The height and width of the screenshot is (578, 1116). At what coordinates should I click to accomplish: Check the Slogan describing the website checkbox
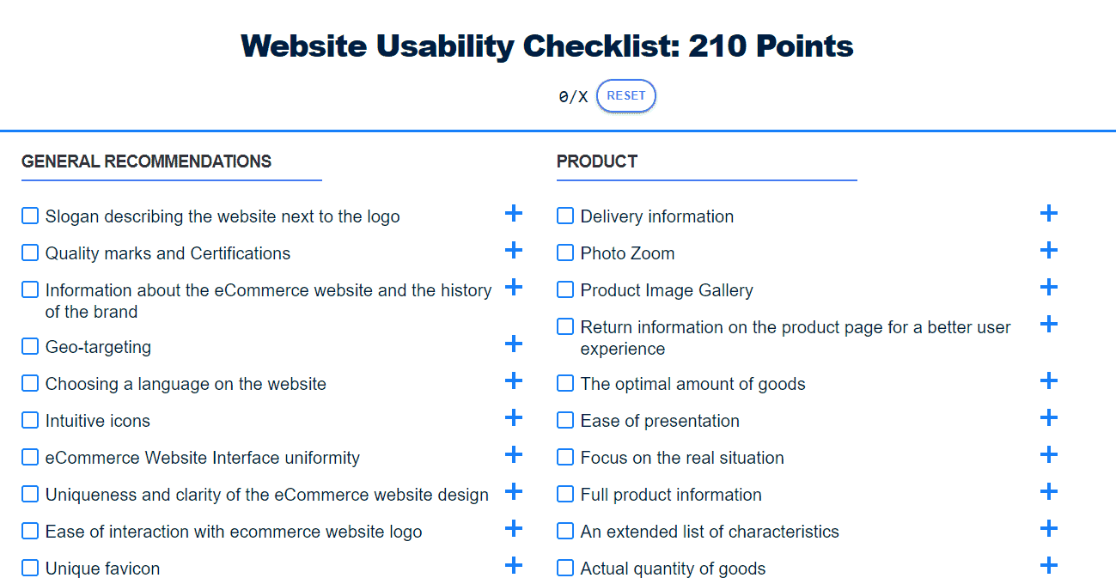[x=30, y=216]
